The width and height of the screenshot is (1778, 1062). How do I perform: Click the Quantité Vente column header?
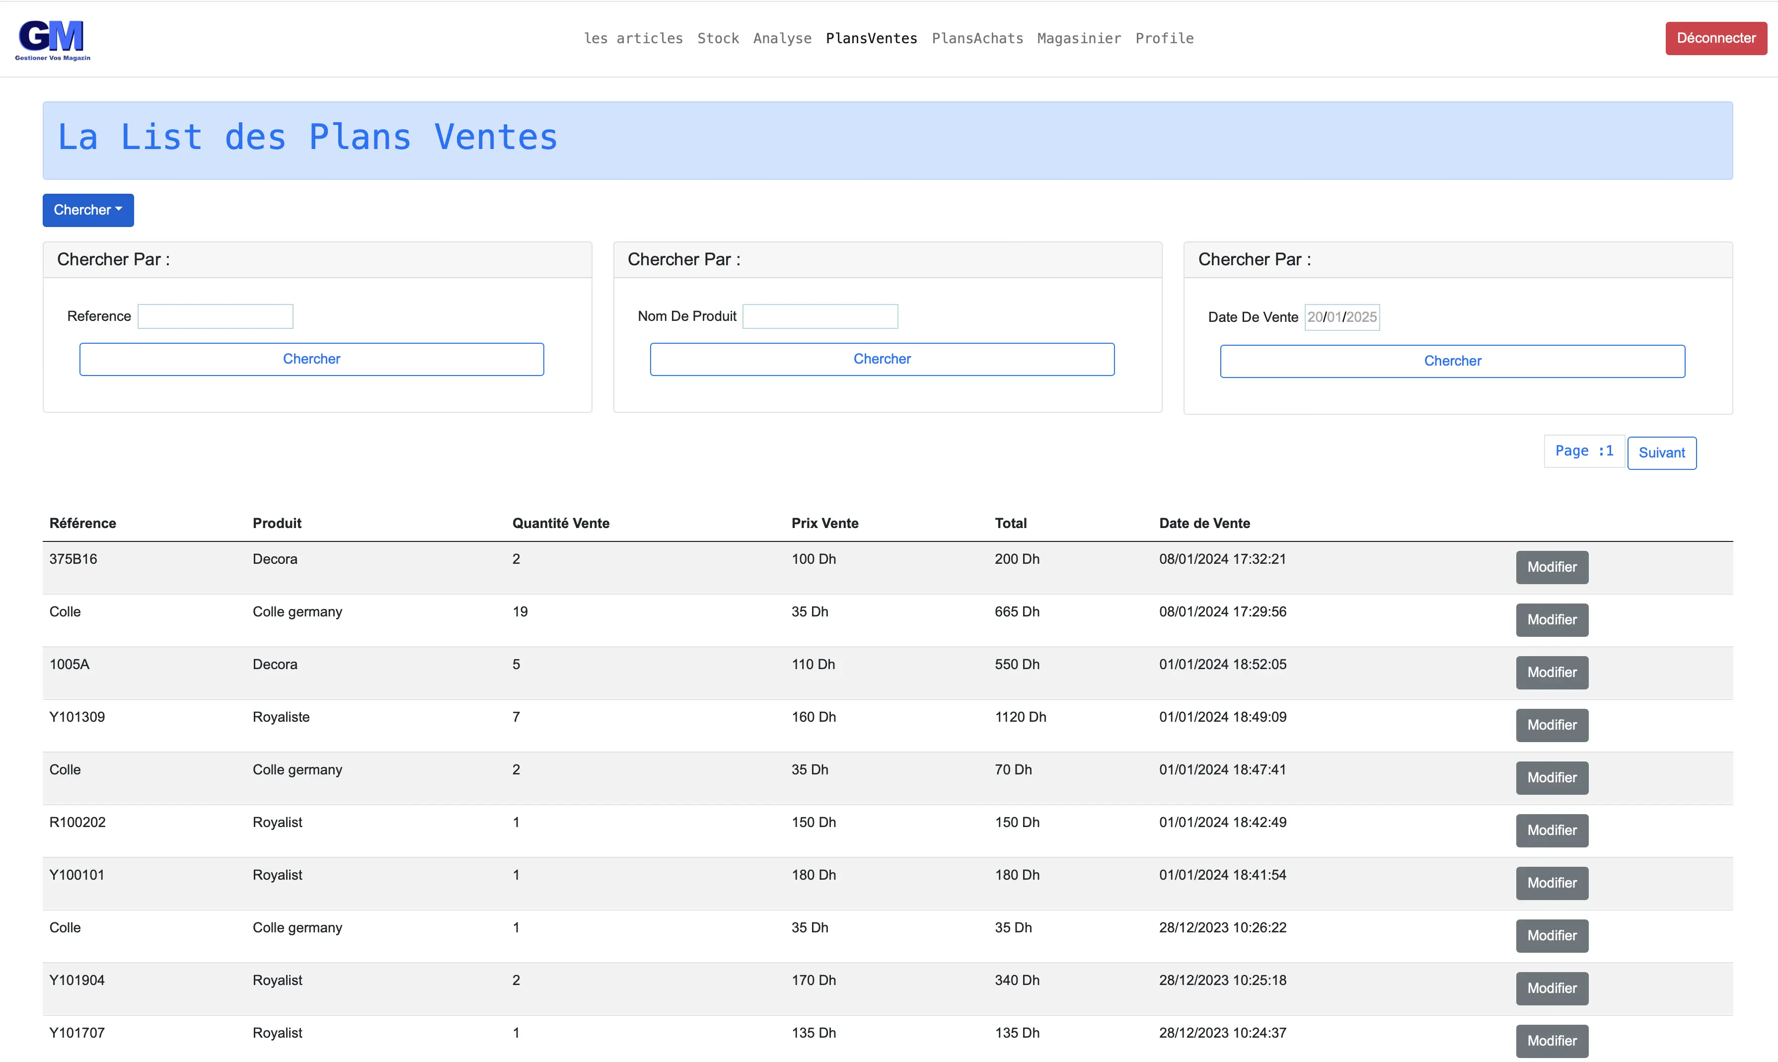tap(561, 524)
